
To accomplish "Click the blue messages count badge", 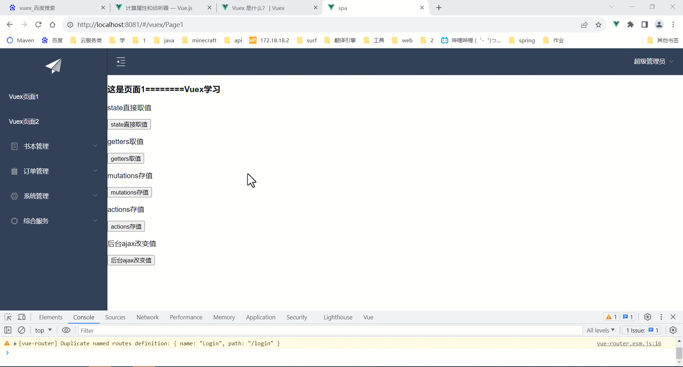I will click(x=628, y=317).
